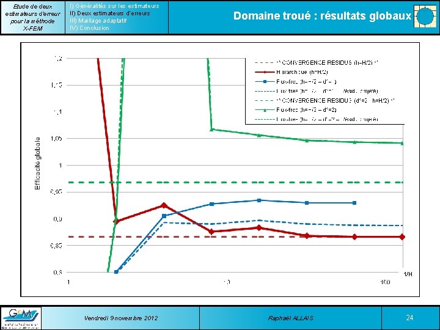Select legend text 'Flux-free d°=1 Résidu projeté'
The image size is (440, 330).
(327, 91)
